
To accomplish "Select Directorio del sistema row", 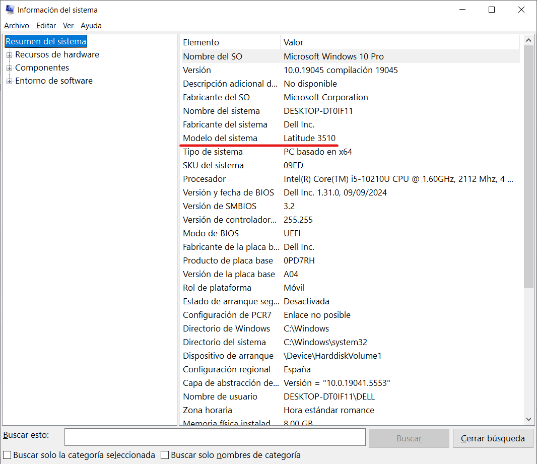I will (x=350, y=343).
